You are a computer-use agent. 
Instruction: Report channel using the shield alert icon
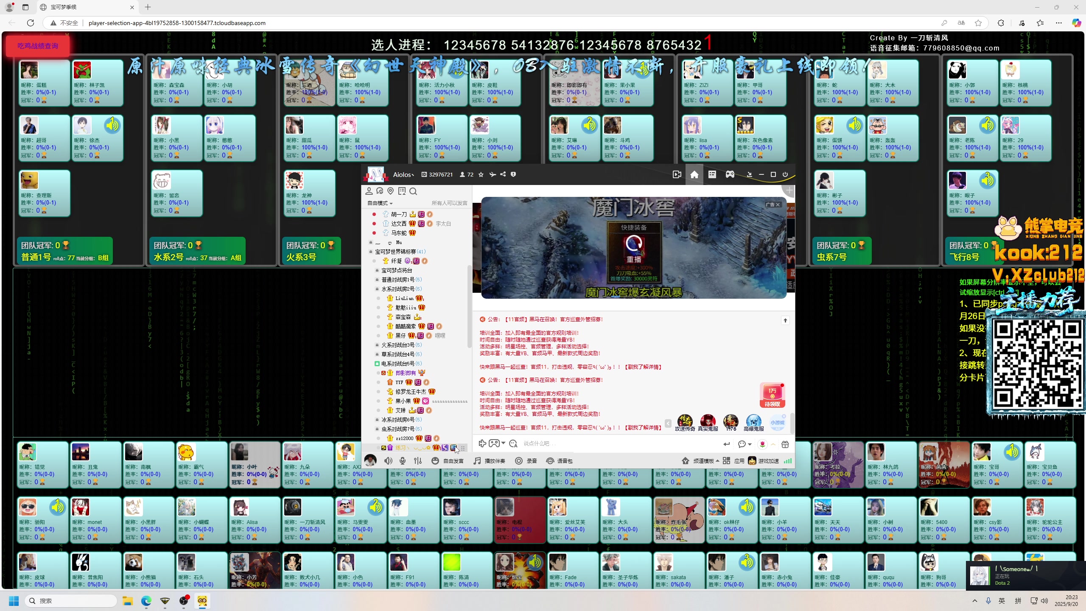click(513, 174)
